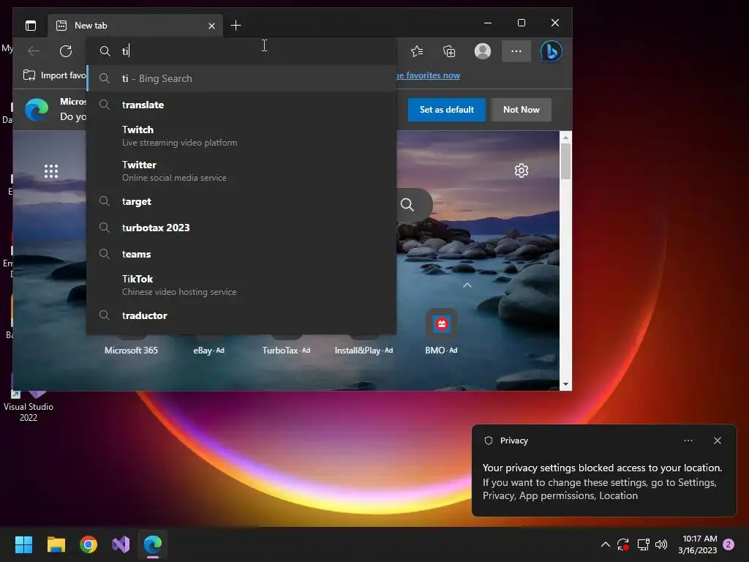
Task: Open File Explorer from taskbar
Action: (56, 544)
